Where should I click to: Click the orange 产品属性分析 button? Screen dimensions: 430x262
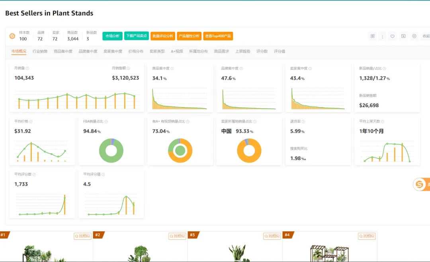[x=189, y=36]
